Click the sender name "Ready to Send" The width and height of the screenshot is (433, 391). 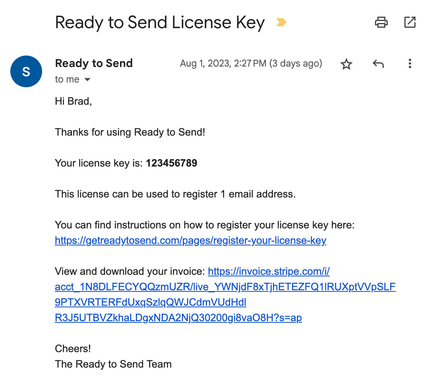coord(94,63)
